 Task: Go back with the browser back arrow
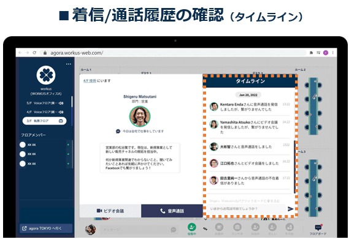(20, 53)
